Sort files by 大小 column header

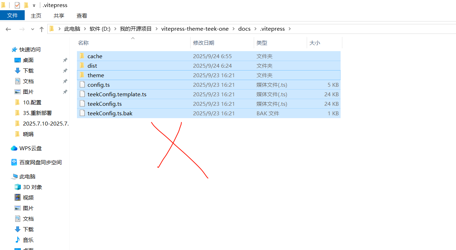coord(314,43)
